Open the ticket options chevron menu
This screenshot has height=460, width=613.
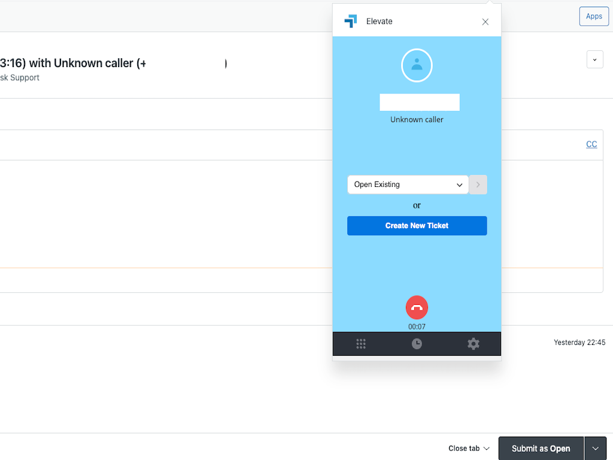[594, 59]
